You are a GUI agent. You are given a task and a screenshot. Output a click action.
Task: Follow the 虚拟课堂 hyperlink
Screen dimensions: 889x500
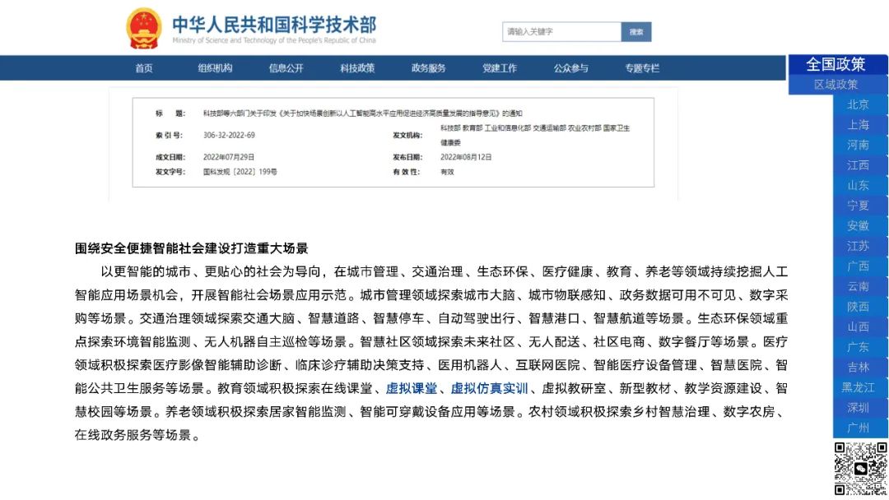coord(412,389)
